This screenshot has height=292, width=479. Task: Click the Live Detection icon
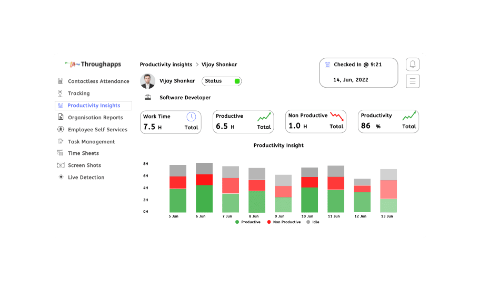tap(61, 177)
